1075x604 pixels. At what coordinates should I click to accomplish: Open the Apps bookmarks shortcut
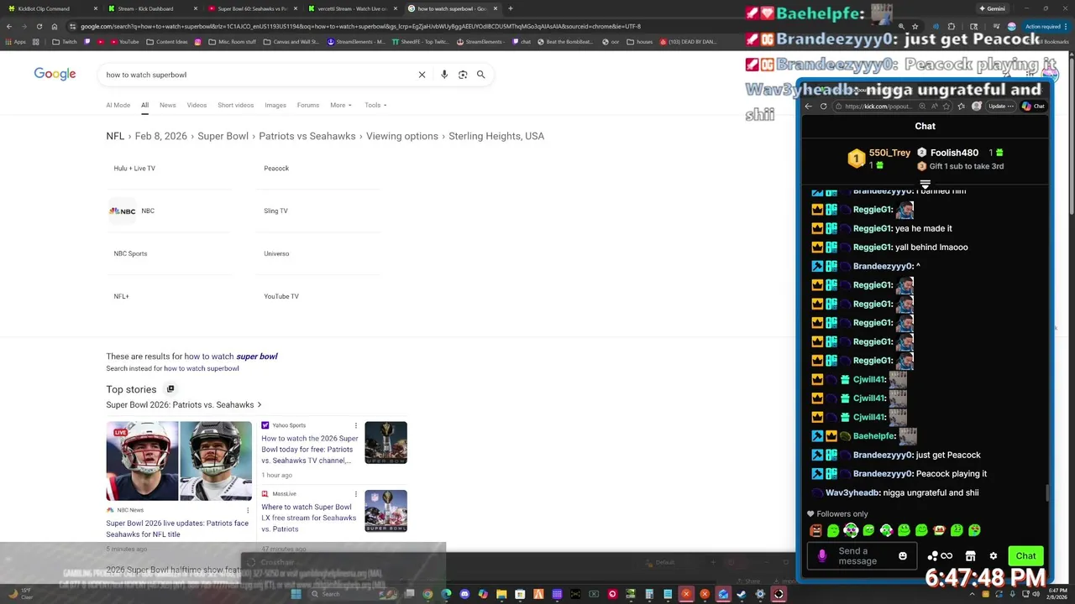[16, 41]
